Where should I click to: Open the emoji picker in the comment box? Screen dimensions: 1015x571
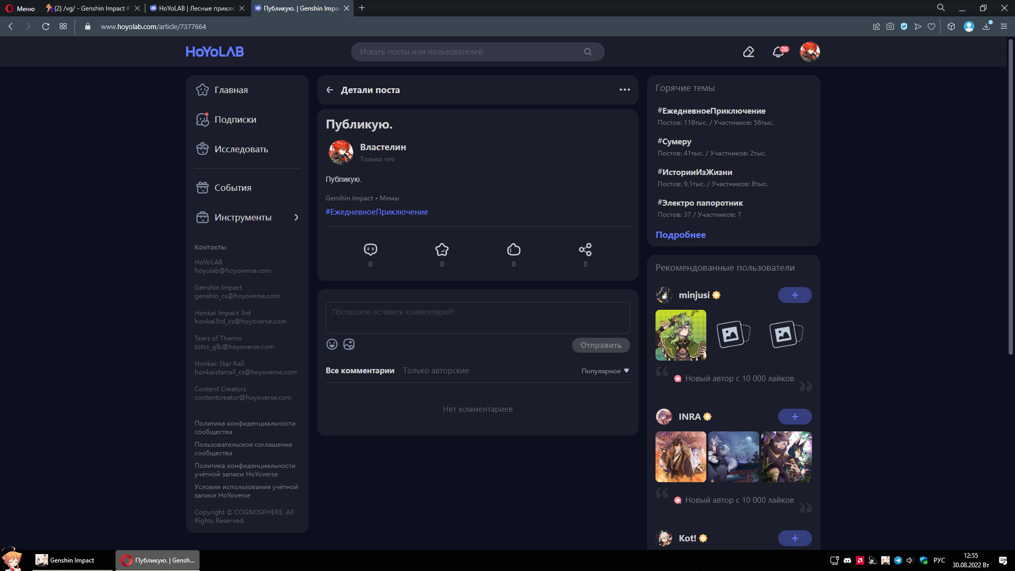[332, 344]
